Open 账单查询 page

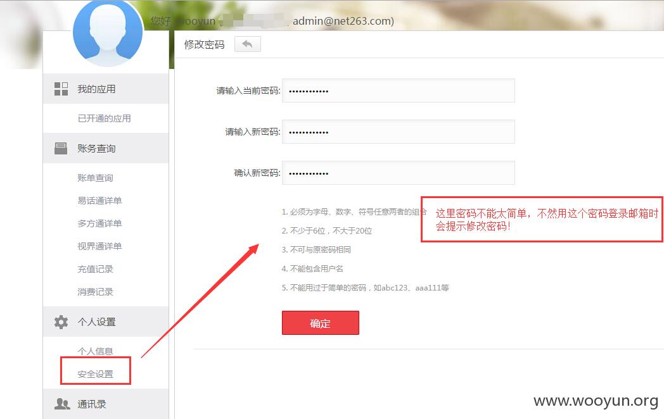[95, 178]
